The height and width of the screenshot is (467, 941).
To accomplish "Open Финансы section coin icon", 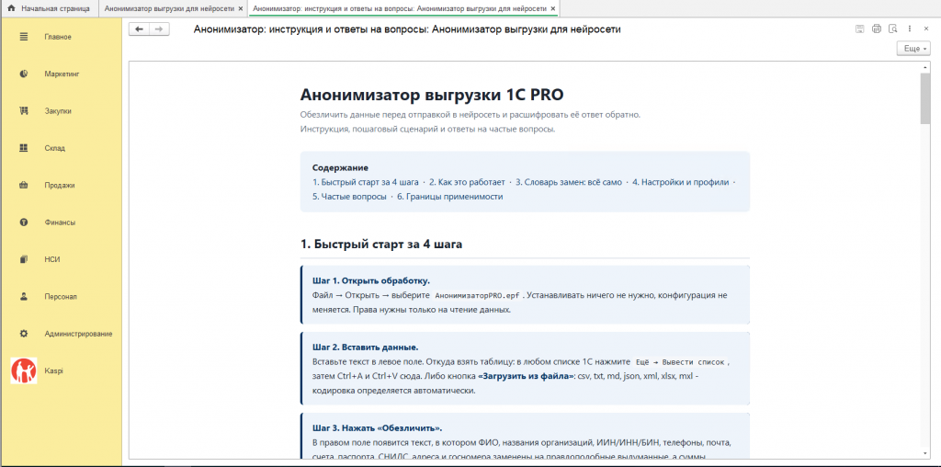I will point(24,222).
